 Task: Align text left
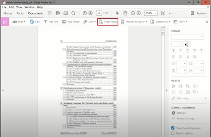click(x=173, y=57)
